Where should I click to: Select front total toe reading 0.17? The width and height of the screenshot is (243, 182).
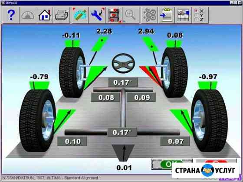pos(123,82)
